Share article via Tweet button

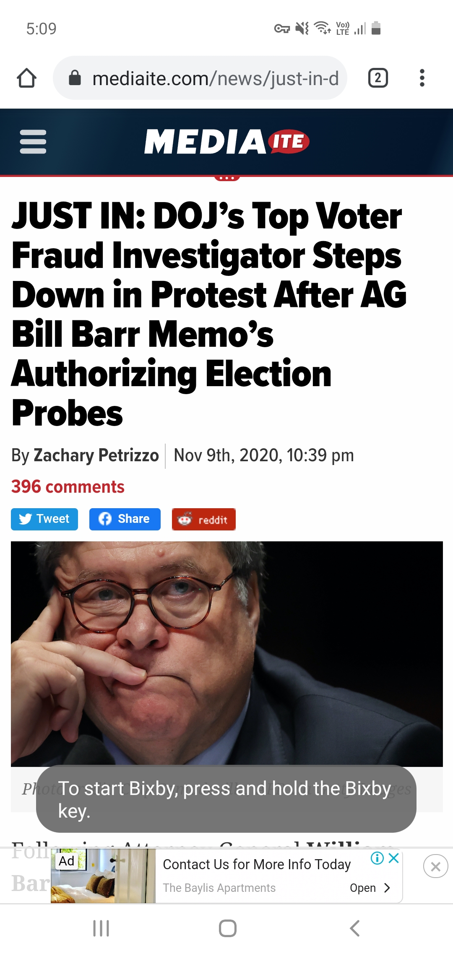[44, 519]
